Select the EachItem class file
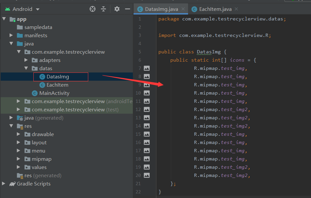The width and height of the screenshot is (311, 198). click(x=57, y=85)
